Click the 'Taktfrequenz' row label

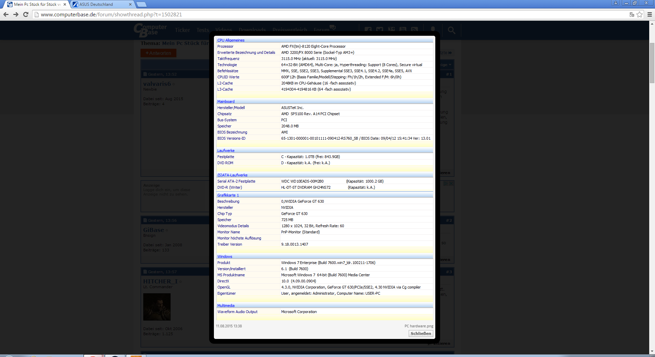coord(228,59)
